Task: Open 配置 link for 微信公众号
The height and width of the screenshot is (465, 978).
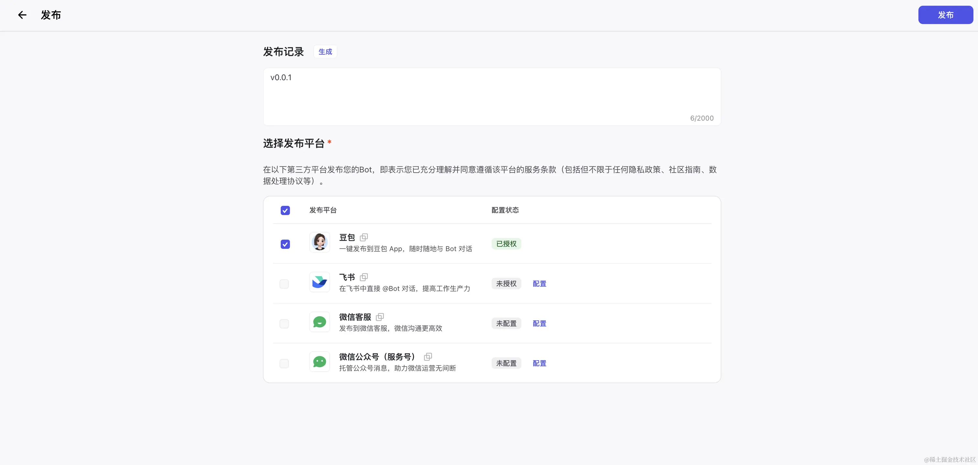Action: [x=539, y=363]
